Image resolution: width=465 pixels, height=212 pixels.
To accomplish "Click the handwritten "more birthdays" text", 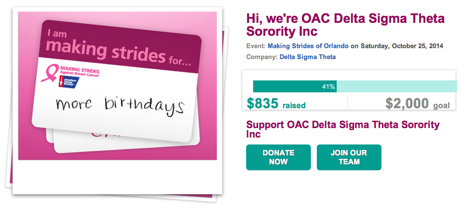I will [119, 105].
